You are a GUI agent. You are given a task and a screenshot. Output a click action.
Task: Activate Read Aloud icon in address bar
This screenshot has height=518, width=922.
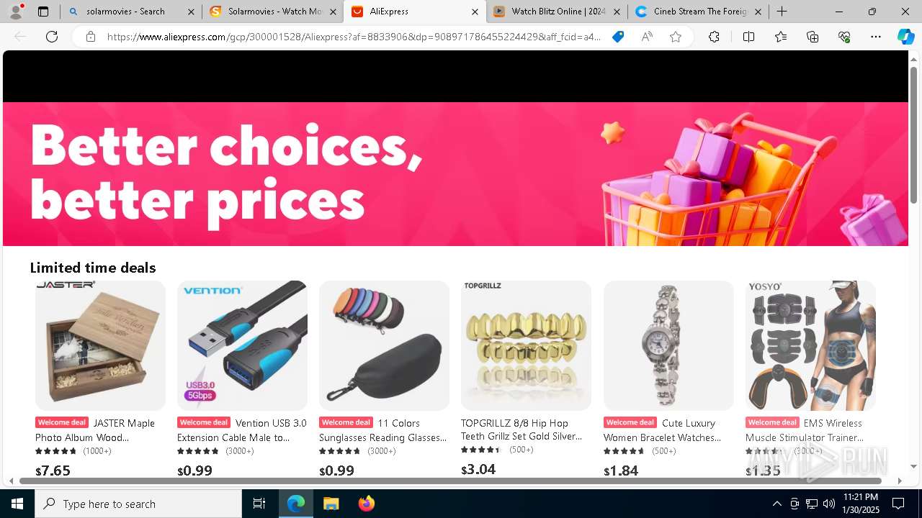(647, 37)
